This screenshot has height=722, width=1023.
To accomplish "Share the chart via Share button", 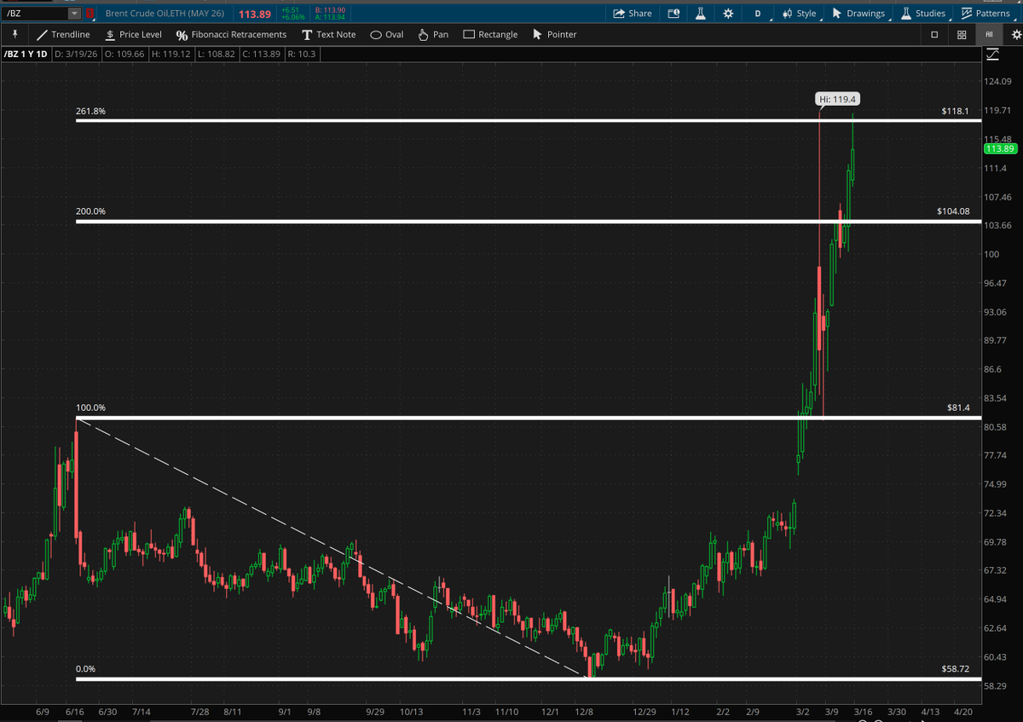I will [x=633, y=14].
